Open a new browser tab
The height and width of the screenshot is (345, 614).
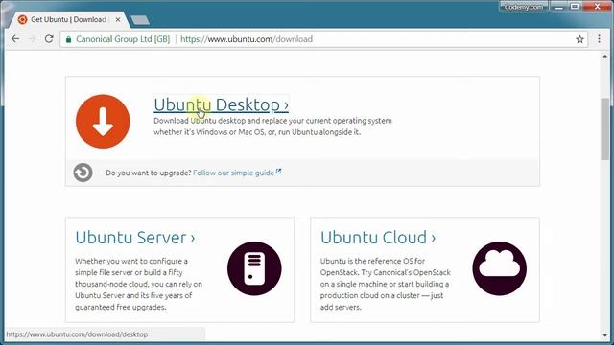(x=140, y=20)
